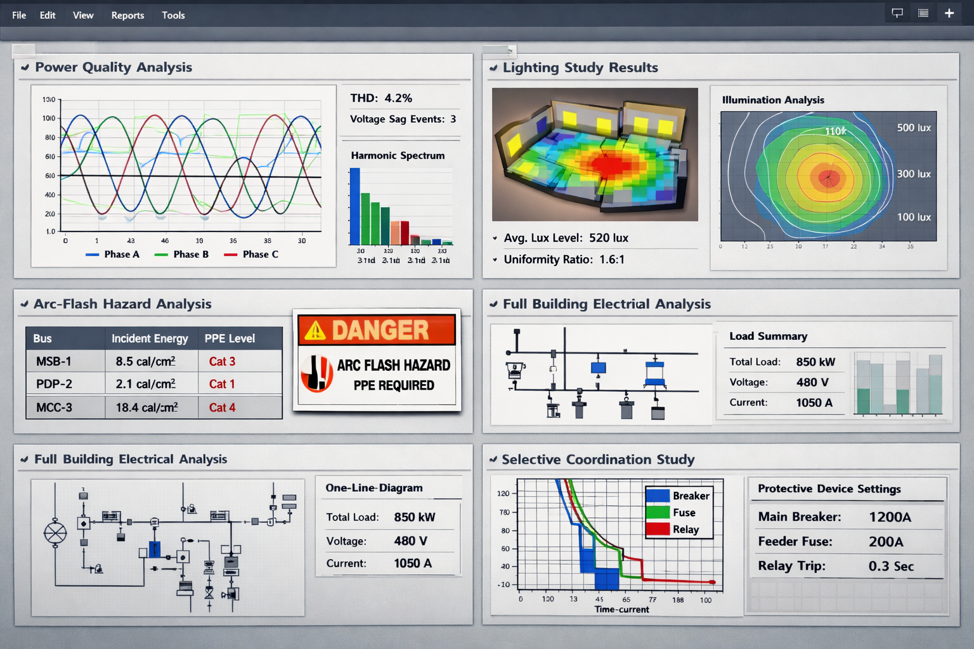Click the red arc flash hazard symbol

(x=316, y=373)
